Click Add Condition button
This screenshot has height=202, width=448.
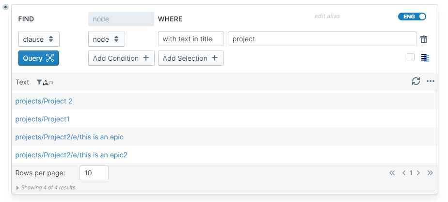pyautogui.click(x=121, y=58)
